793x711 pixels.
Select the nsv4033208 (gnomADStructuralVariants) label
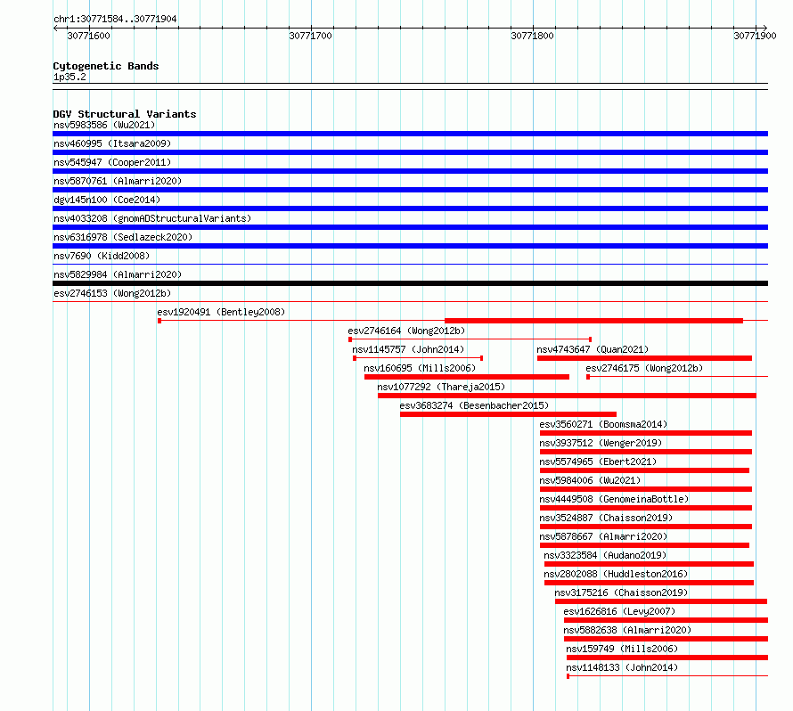(152, 218)
